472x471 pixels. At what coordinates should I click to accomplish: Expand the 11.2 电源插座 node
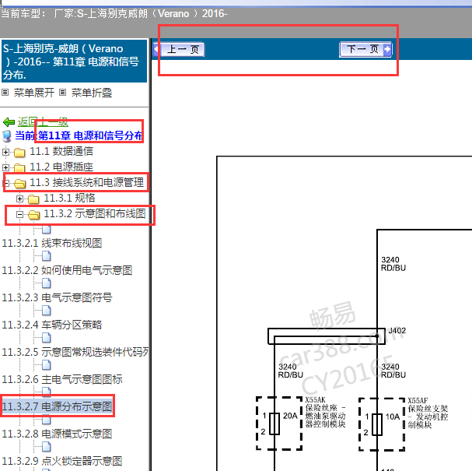(5, 167)
